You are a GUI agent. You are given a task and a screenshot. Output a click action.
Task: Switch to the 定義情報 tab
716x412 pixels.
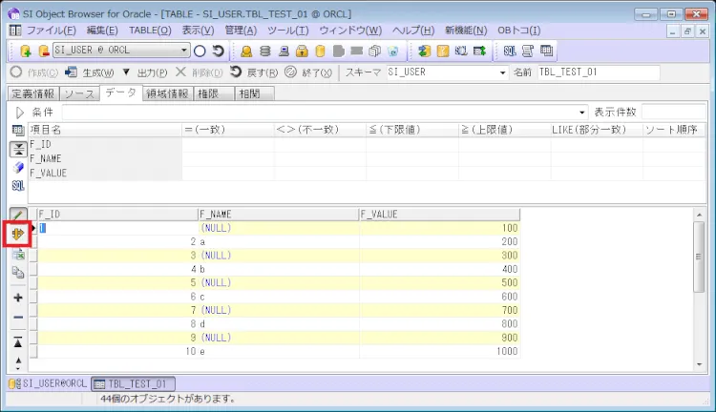pos(32,93)
